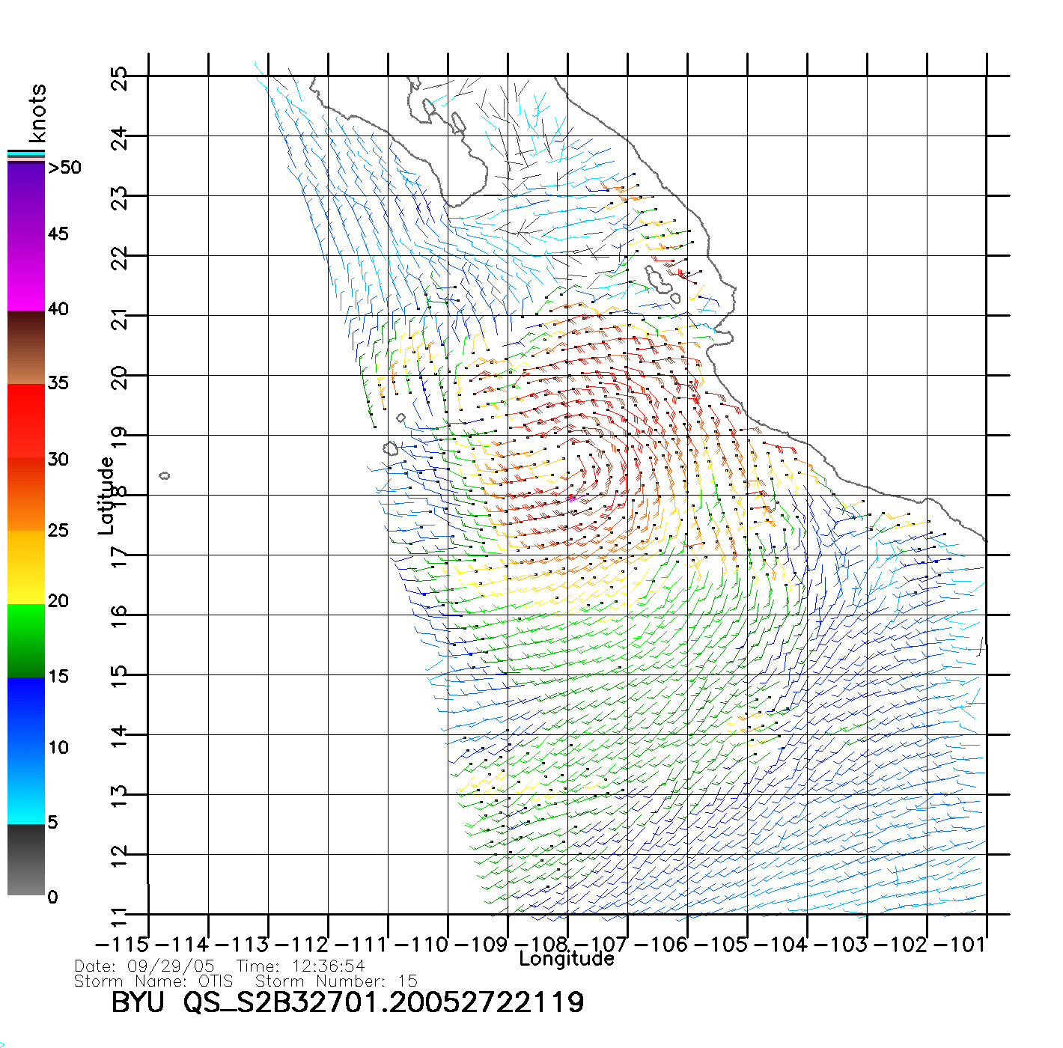Click the green 15-20 knots color band
This screenshot has height=1048, width=1063.
[x=26, y=640]
